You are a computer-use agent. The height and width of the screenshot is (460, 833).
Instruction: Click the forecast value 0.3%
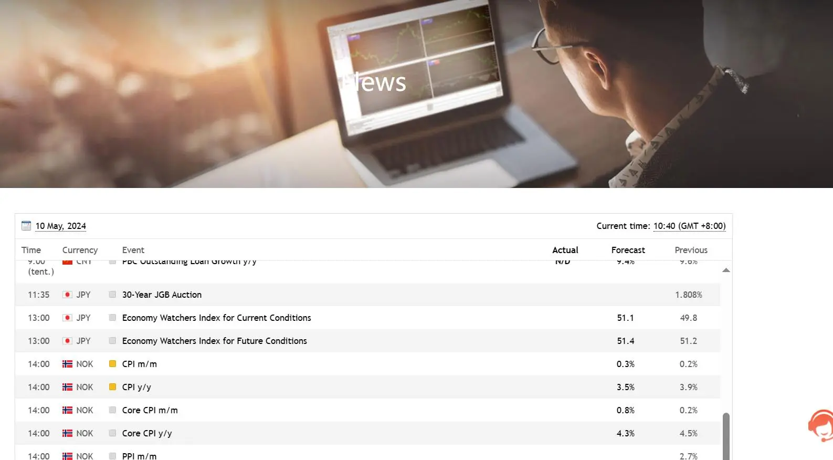point(626,364)
